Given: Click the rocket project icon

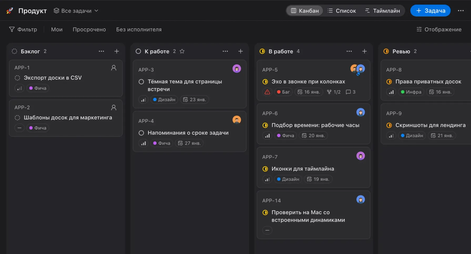Looking at the screenshot, I should [x=10, y=11].
